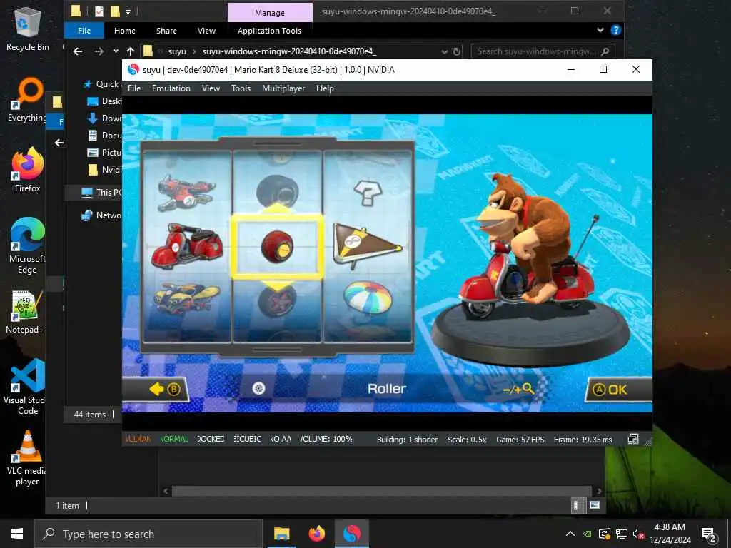
Task: Switch to Explorer Home ribbon tab
Action: [x=125, y=31]
